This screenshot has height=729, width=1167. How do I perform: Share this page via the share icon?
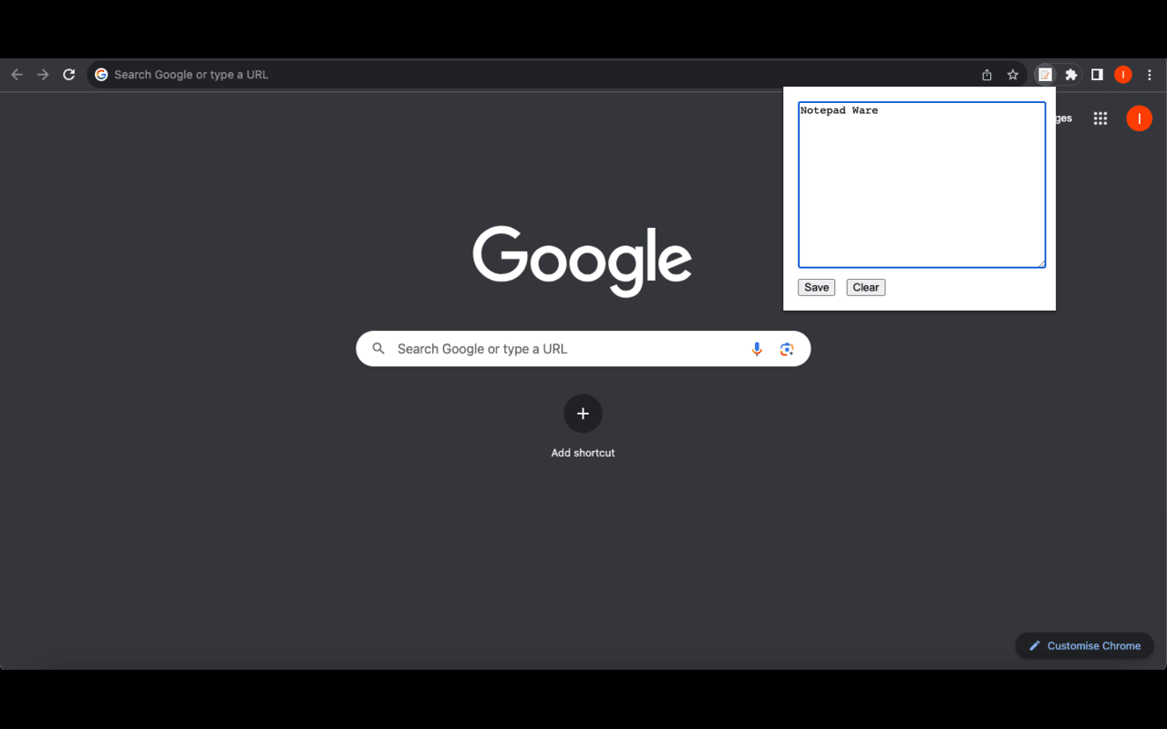coord(986,75)
